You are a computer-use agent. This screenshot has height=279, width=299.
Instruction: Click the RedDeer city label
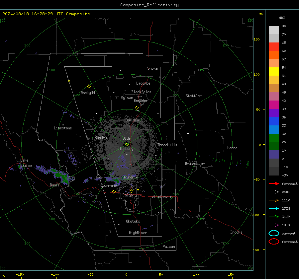(x=141, y=101)
